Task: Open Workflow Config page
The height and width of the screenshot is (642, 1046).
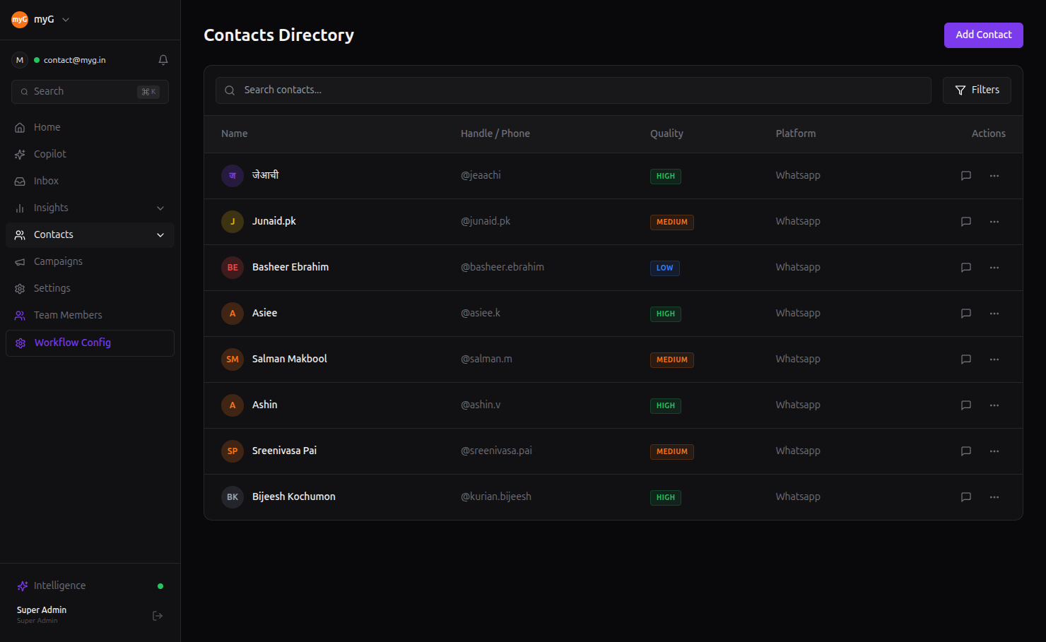Action: [90, 343]
